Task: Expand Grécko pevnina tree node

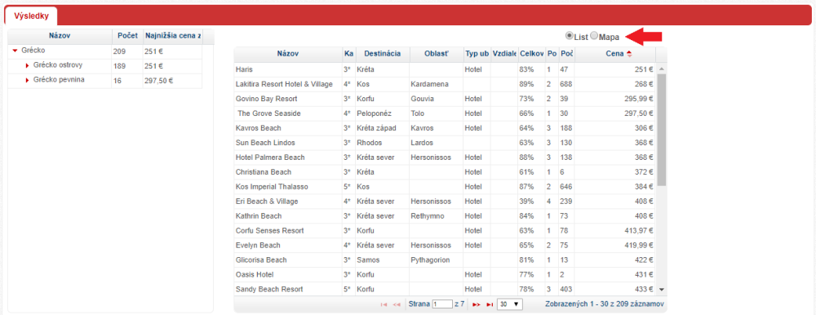Action: [x=27, y=80]
